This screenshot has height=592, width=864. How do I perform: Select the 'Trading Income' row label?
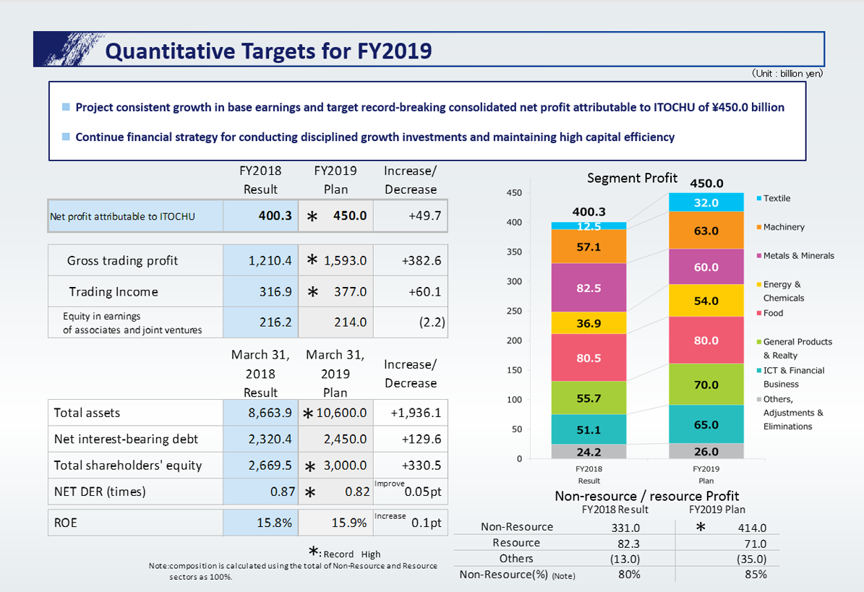(x=114, y=292)
